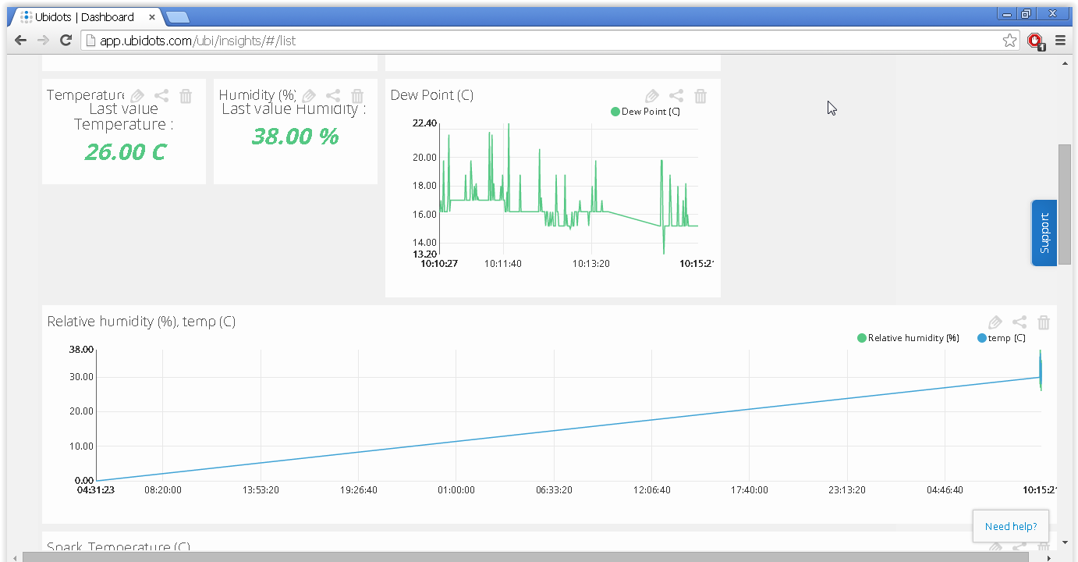Edit the Humidity (%) widget
Viewport: 1078px width, 562px height.
pos(309,96)
